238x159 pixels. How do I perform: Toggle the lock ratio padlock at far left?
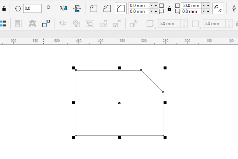coord(4,8)
